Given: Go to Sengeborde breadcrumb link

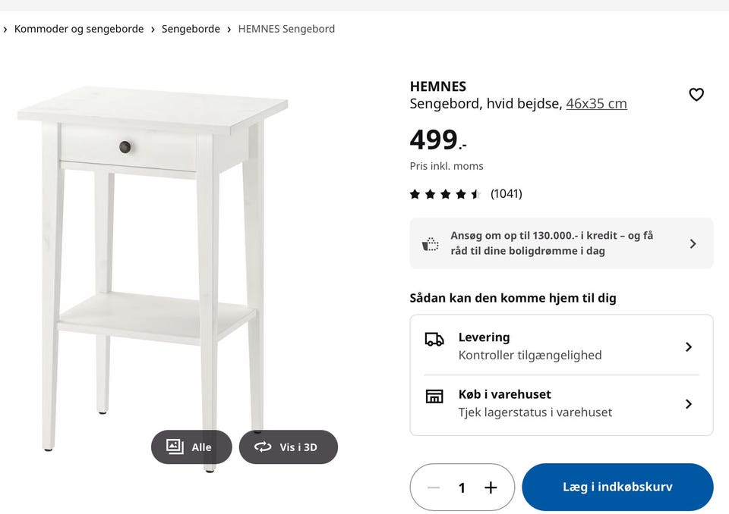Looking at the screenshot, I should (x=191, y=29).
